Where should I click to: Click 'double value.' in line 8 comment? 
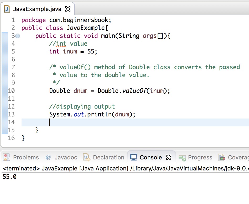pos(127,75)
